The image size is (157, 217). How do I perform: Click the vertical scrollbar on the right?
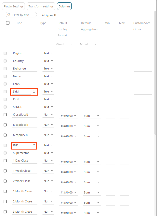click(x=155, y=72)
